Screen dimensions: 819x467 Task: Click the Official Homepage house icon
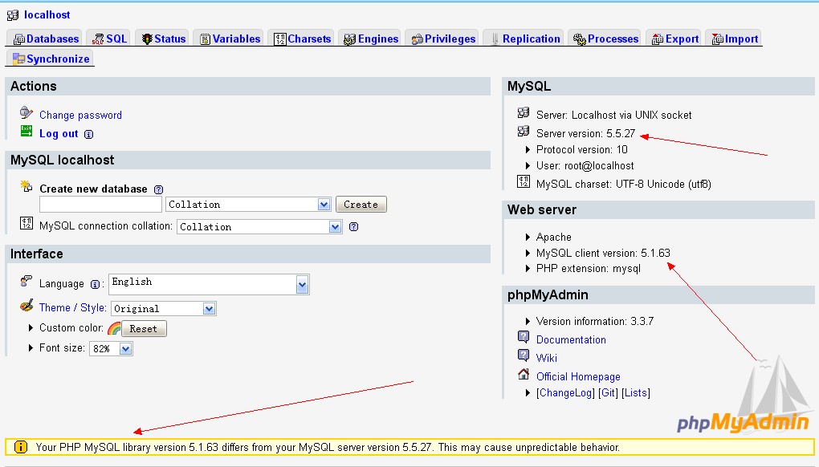coord(524,374)
